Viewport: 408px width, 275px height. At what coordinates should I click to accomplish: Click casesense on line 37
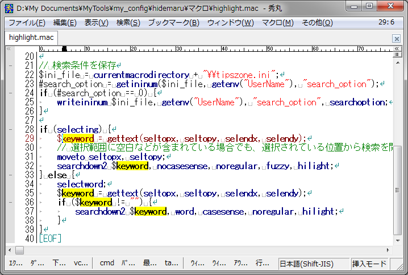click(x=223, y=212)
